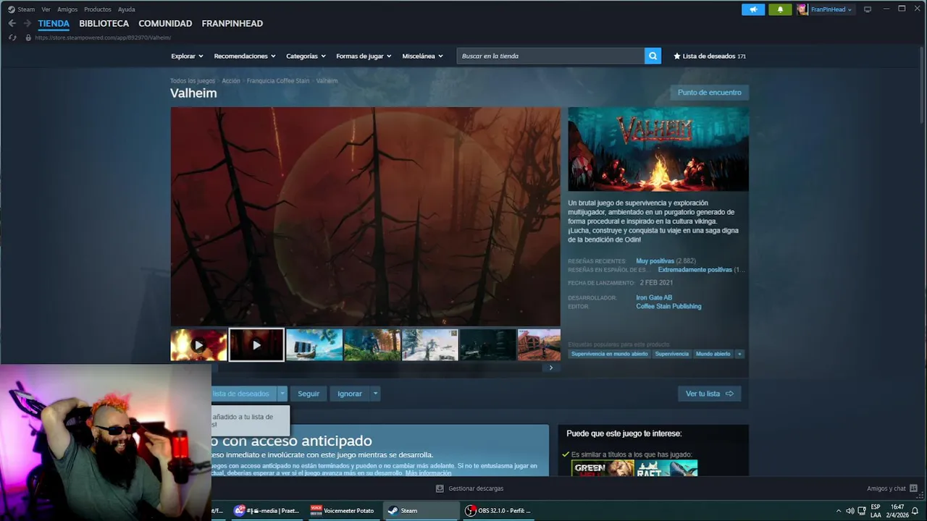The image size is (927, 521).
Task: Expand the Formas de jugar dropdown
Action: tap(364, 56)
